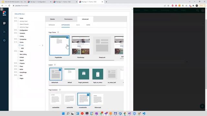Open the Content pages icon in sidebar
The image size is (207, 116).
point(4,23)
